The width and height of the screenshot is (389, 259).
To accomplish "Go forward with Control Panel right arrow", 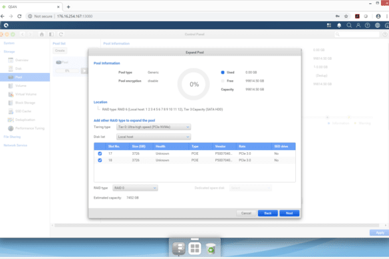I will 31,35.
